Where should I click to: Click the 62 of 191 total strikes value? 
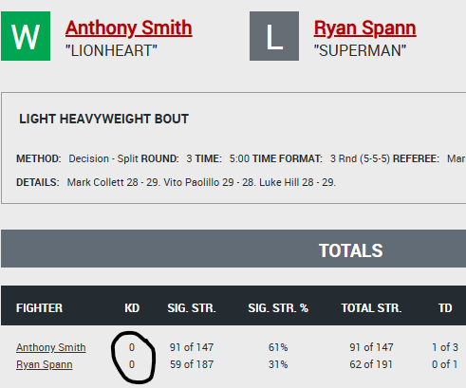371,364
